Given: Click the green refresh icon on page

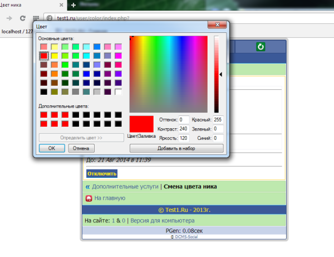Looking at the screenshot, I should tap(260, 47).
